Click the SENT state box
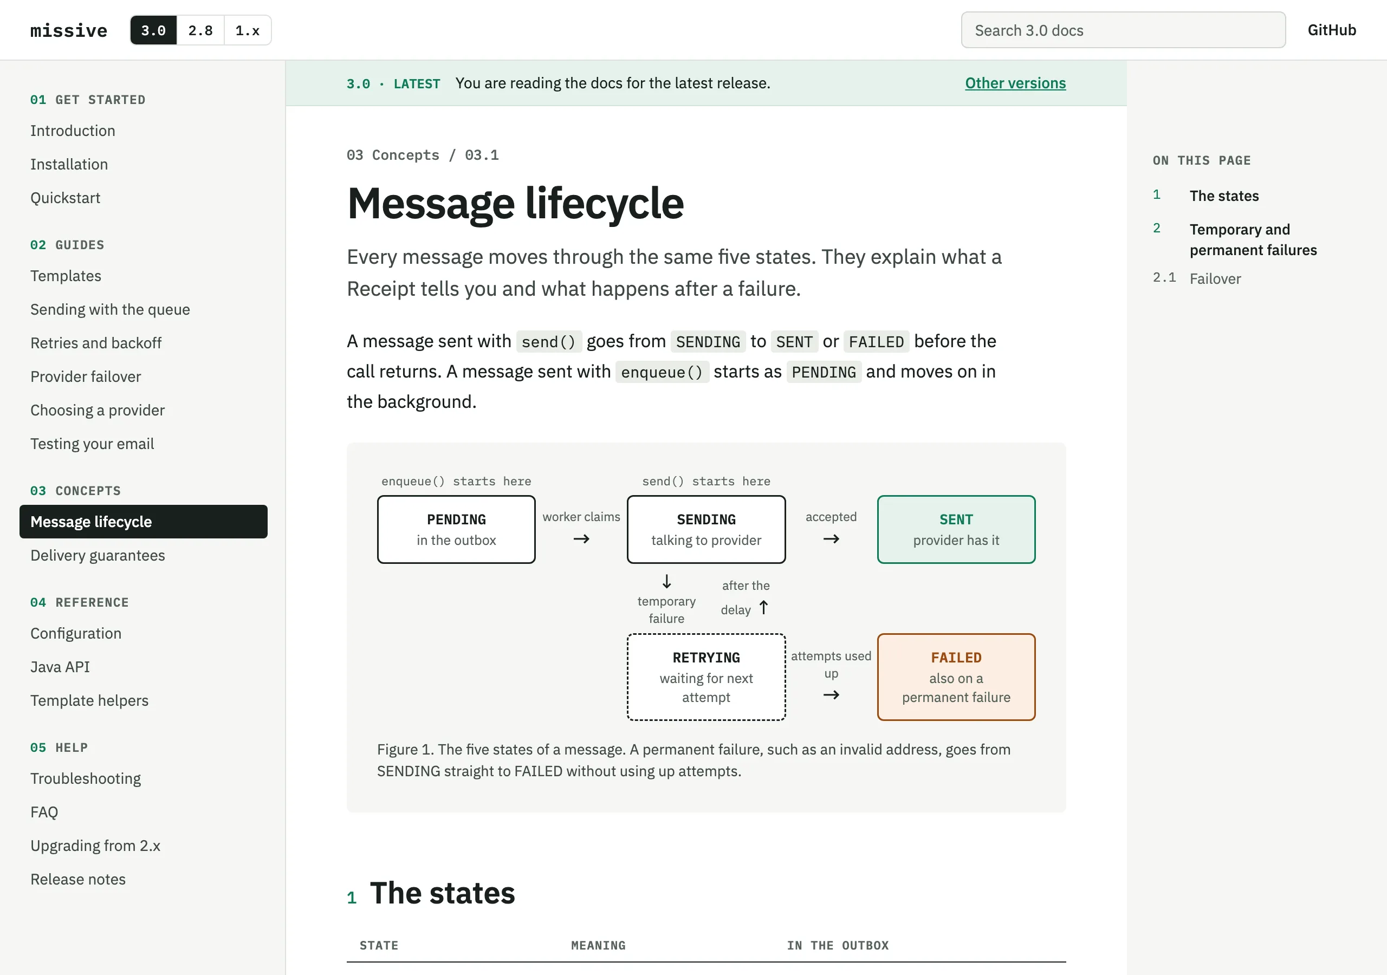The width and height of the screenshot is (1387, 975). (956, 530)
